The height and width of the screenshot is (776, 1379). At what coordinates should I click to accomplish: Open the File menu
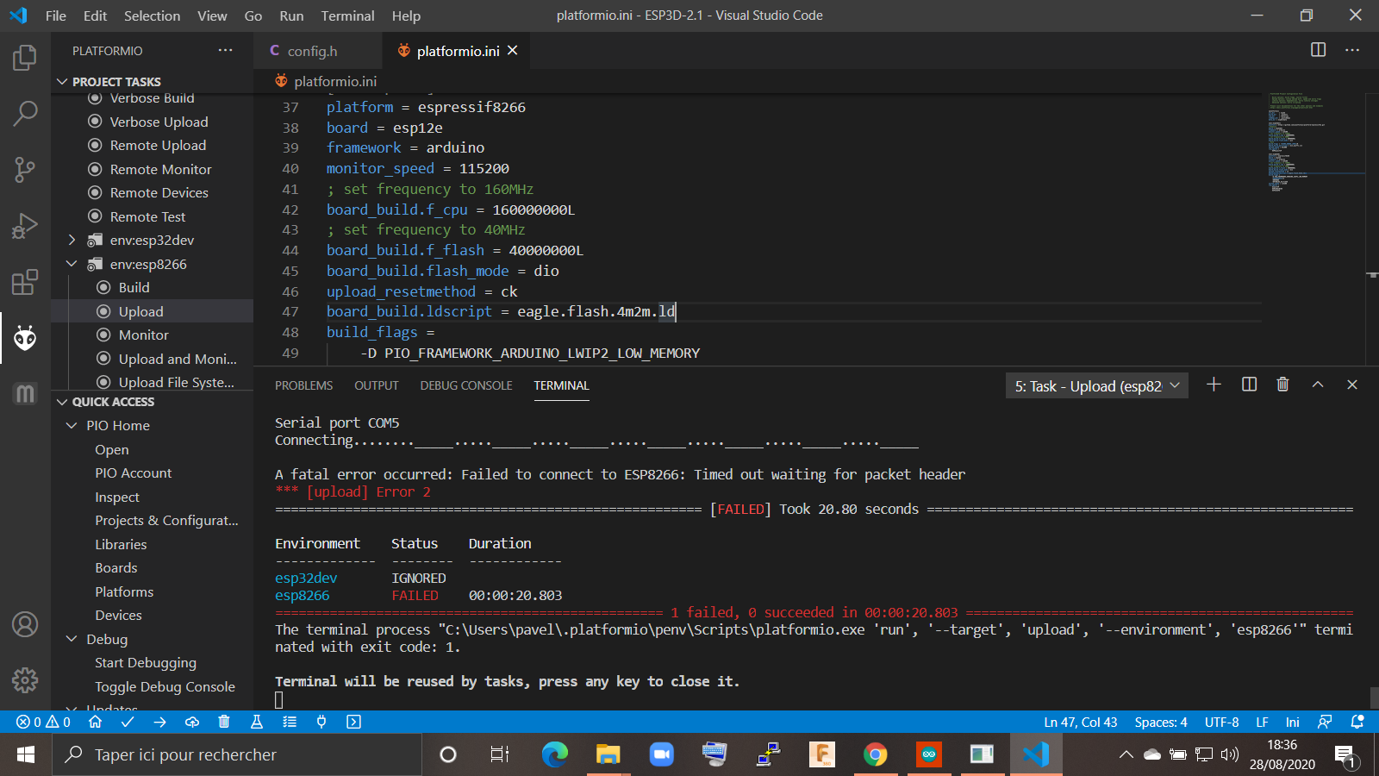56,16
